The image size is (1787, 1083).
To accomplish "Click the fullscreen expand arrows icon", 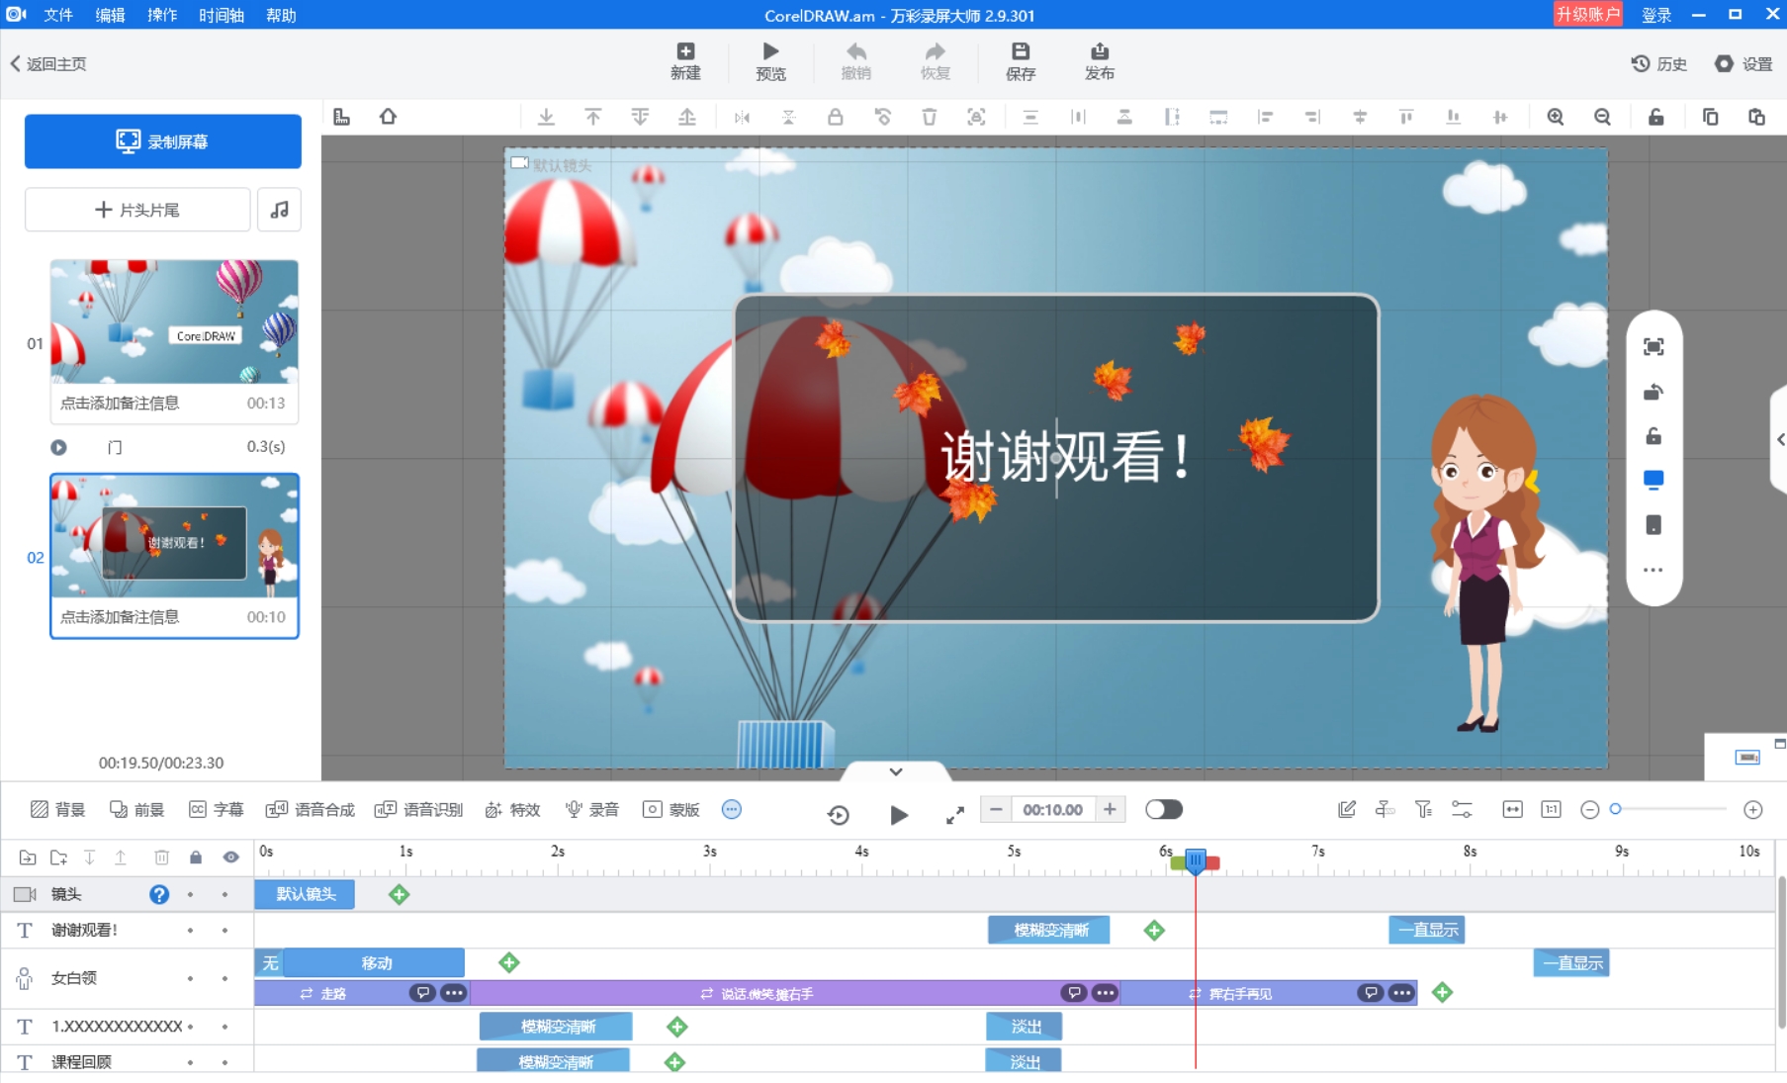I will pyautogui.click(x=954, y=815).
